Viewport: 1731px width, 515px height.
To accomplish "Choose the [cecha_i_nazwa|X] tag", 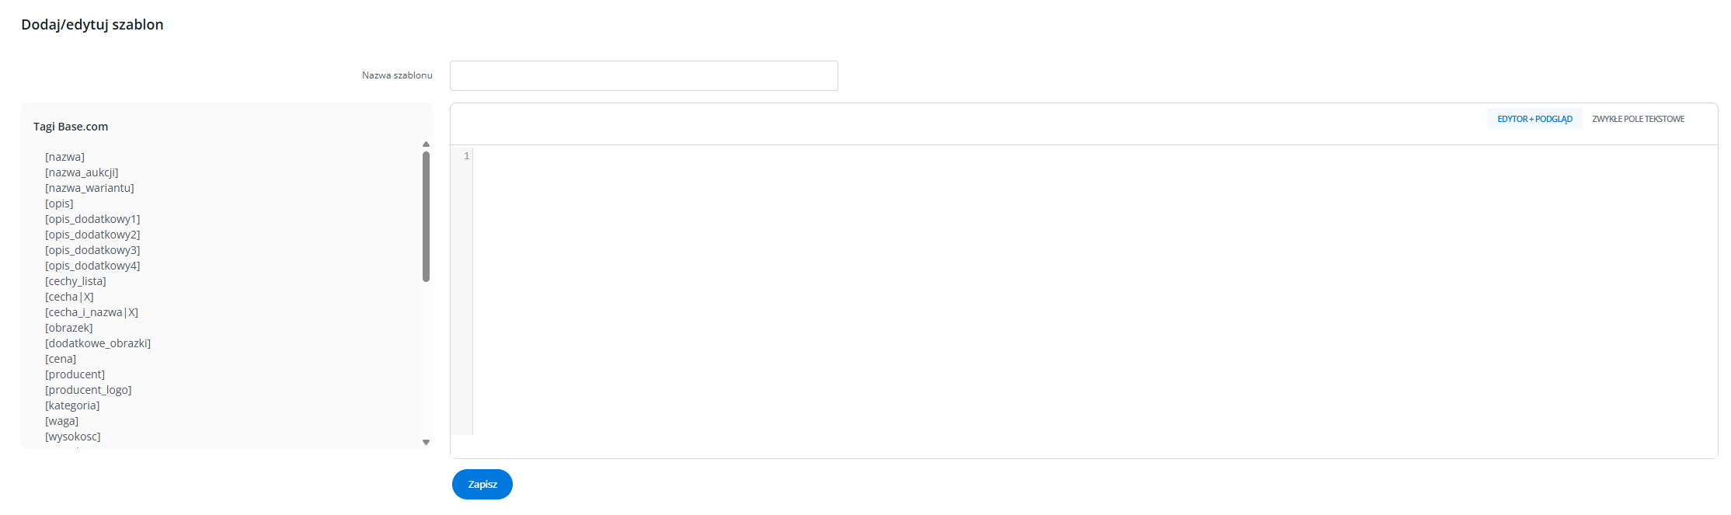I will tap(92, 312).
